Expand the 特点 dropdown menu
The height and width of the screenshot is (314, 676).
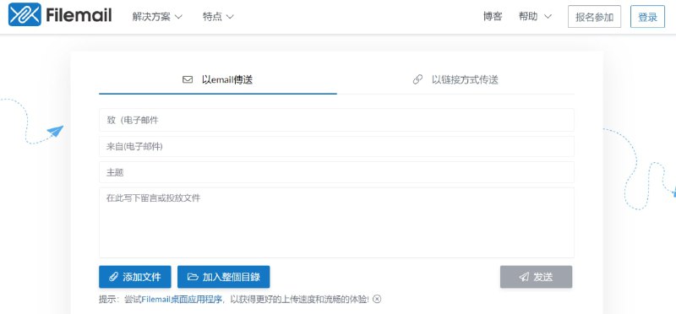click(218, 17)
